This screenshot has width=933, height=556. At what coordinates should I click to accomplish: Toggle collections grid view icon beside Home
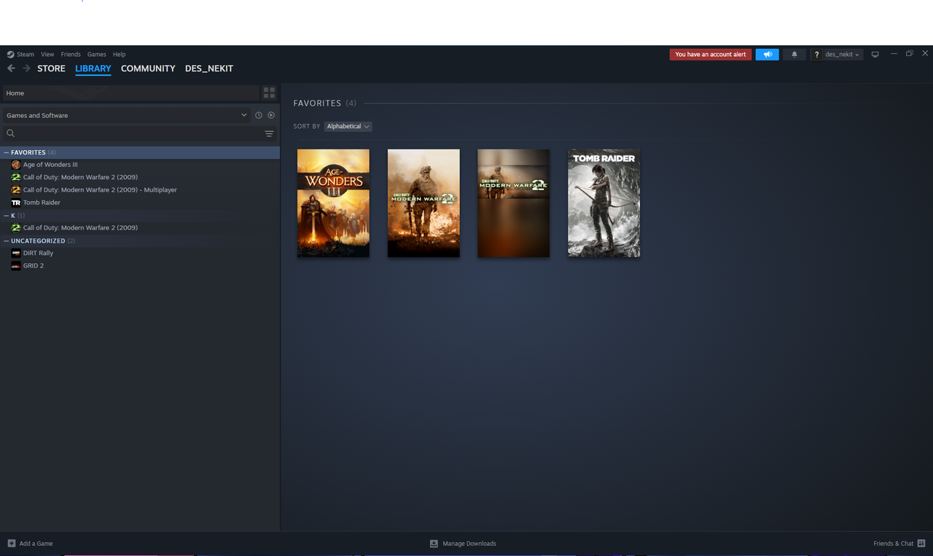pos(269,93)
